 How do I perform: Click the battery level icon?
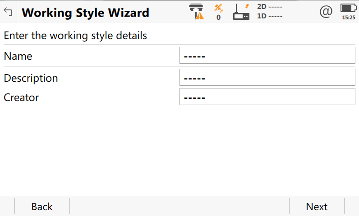348,8
